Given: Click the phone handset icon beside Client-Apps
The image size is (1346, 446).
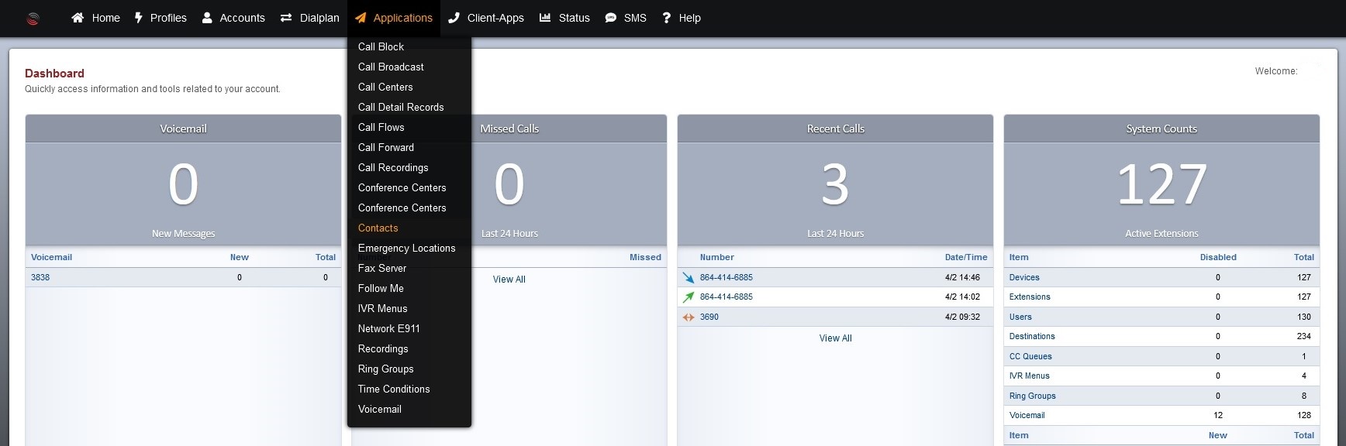Looking at the screenshot, I should [454, 18].
